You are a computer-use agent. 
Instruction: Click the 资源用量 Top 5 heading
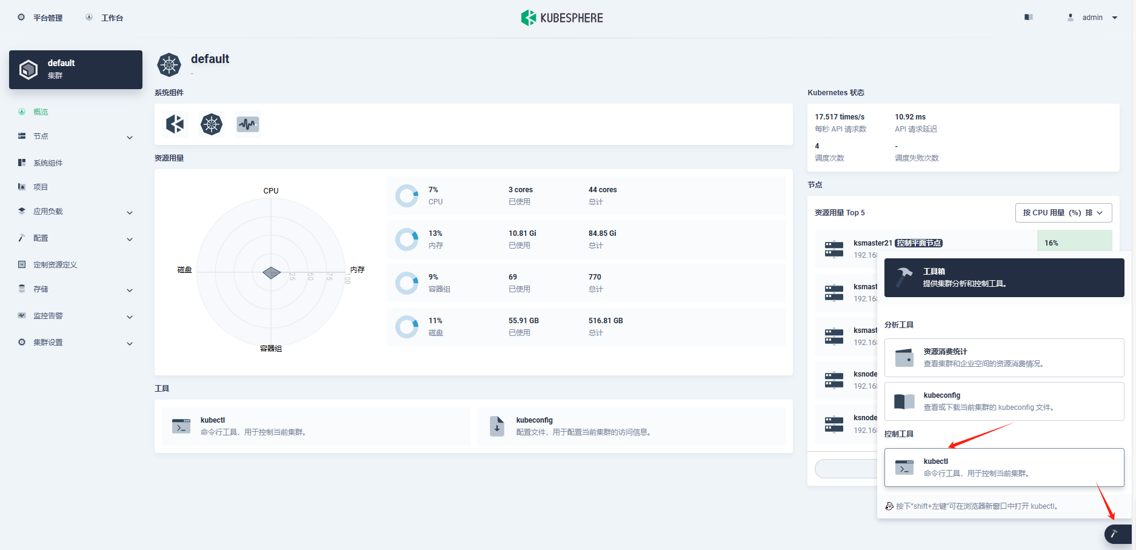point(840,213)
